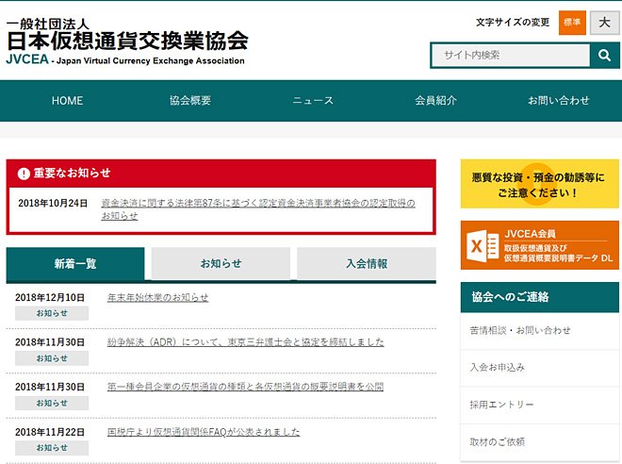The height and width of the screenshot is (464, 622).
Task: Open the 紛争解決（ADR）announcement link
Action: click(246, 342)
